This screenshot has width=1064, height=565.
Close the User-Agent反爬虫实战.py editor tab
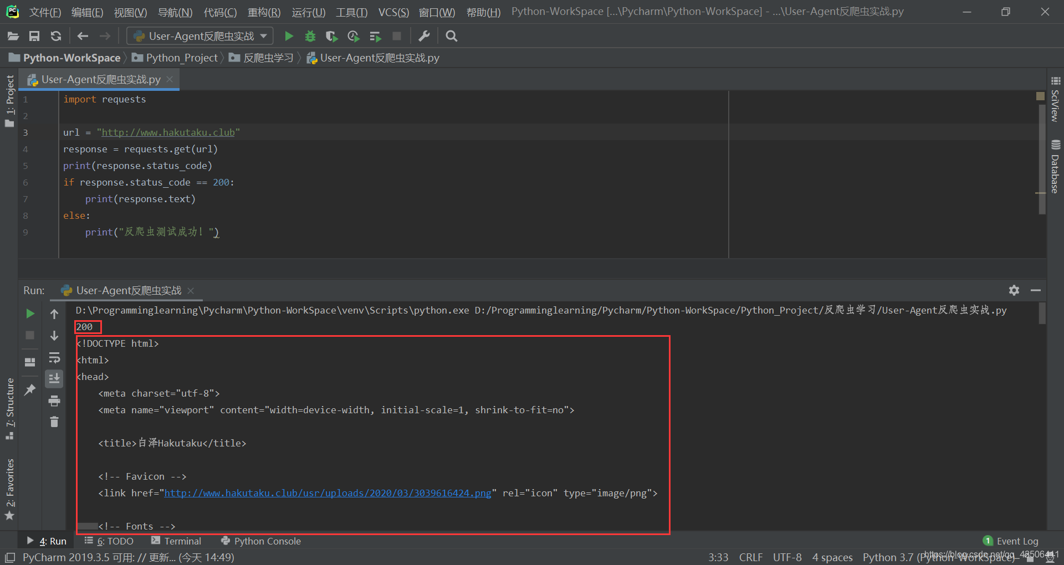coord(170,79)
